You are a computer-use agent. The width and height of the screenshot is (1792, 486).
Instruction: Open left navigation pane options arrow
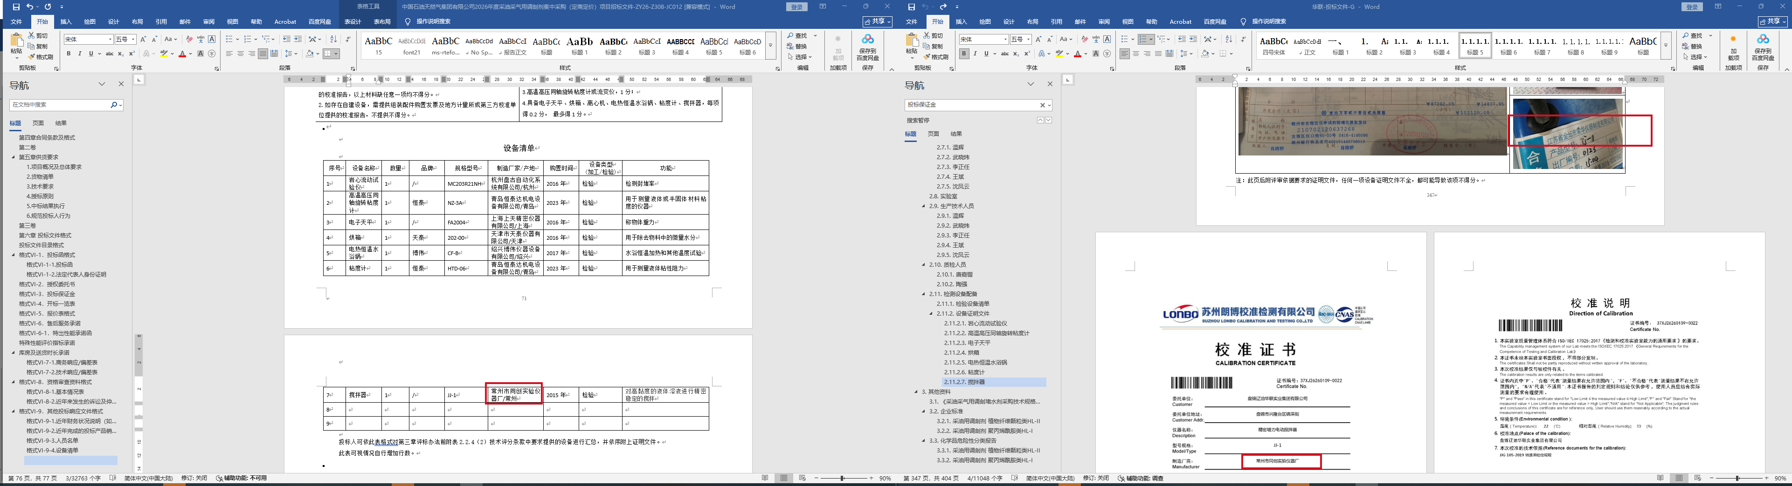click(x=102, y=84)
